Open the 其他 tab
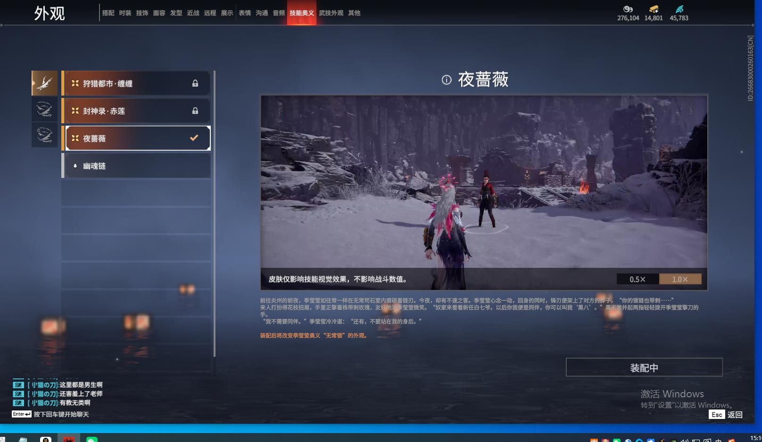Screen dimensions: 762x442 click(355, 13)
